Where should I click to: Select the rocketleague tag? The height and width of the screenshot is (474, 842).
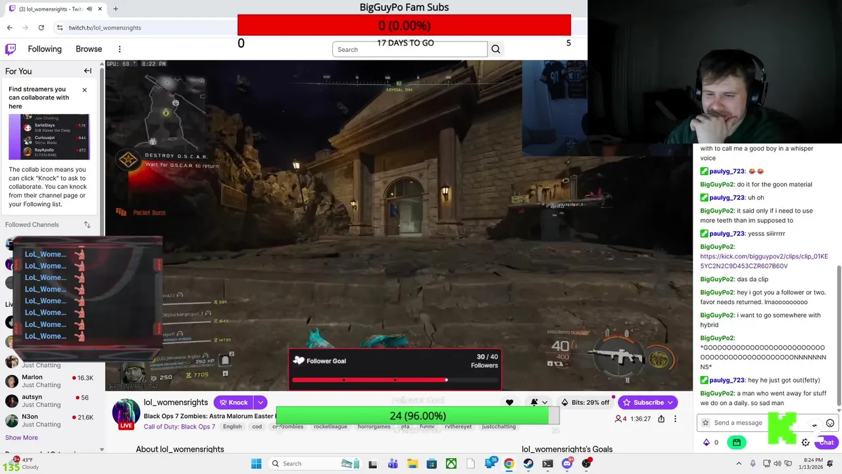click(330, 427)
